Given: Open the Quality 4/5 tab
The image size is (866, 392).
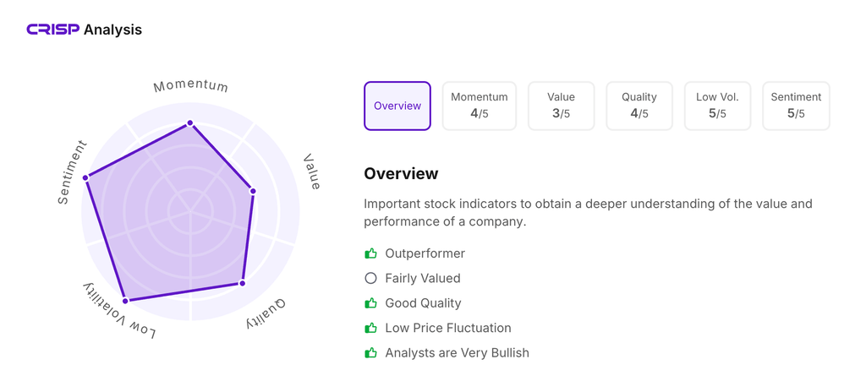Looking at the screenshot, I should point(639,106).
